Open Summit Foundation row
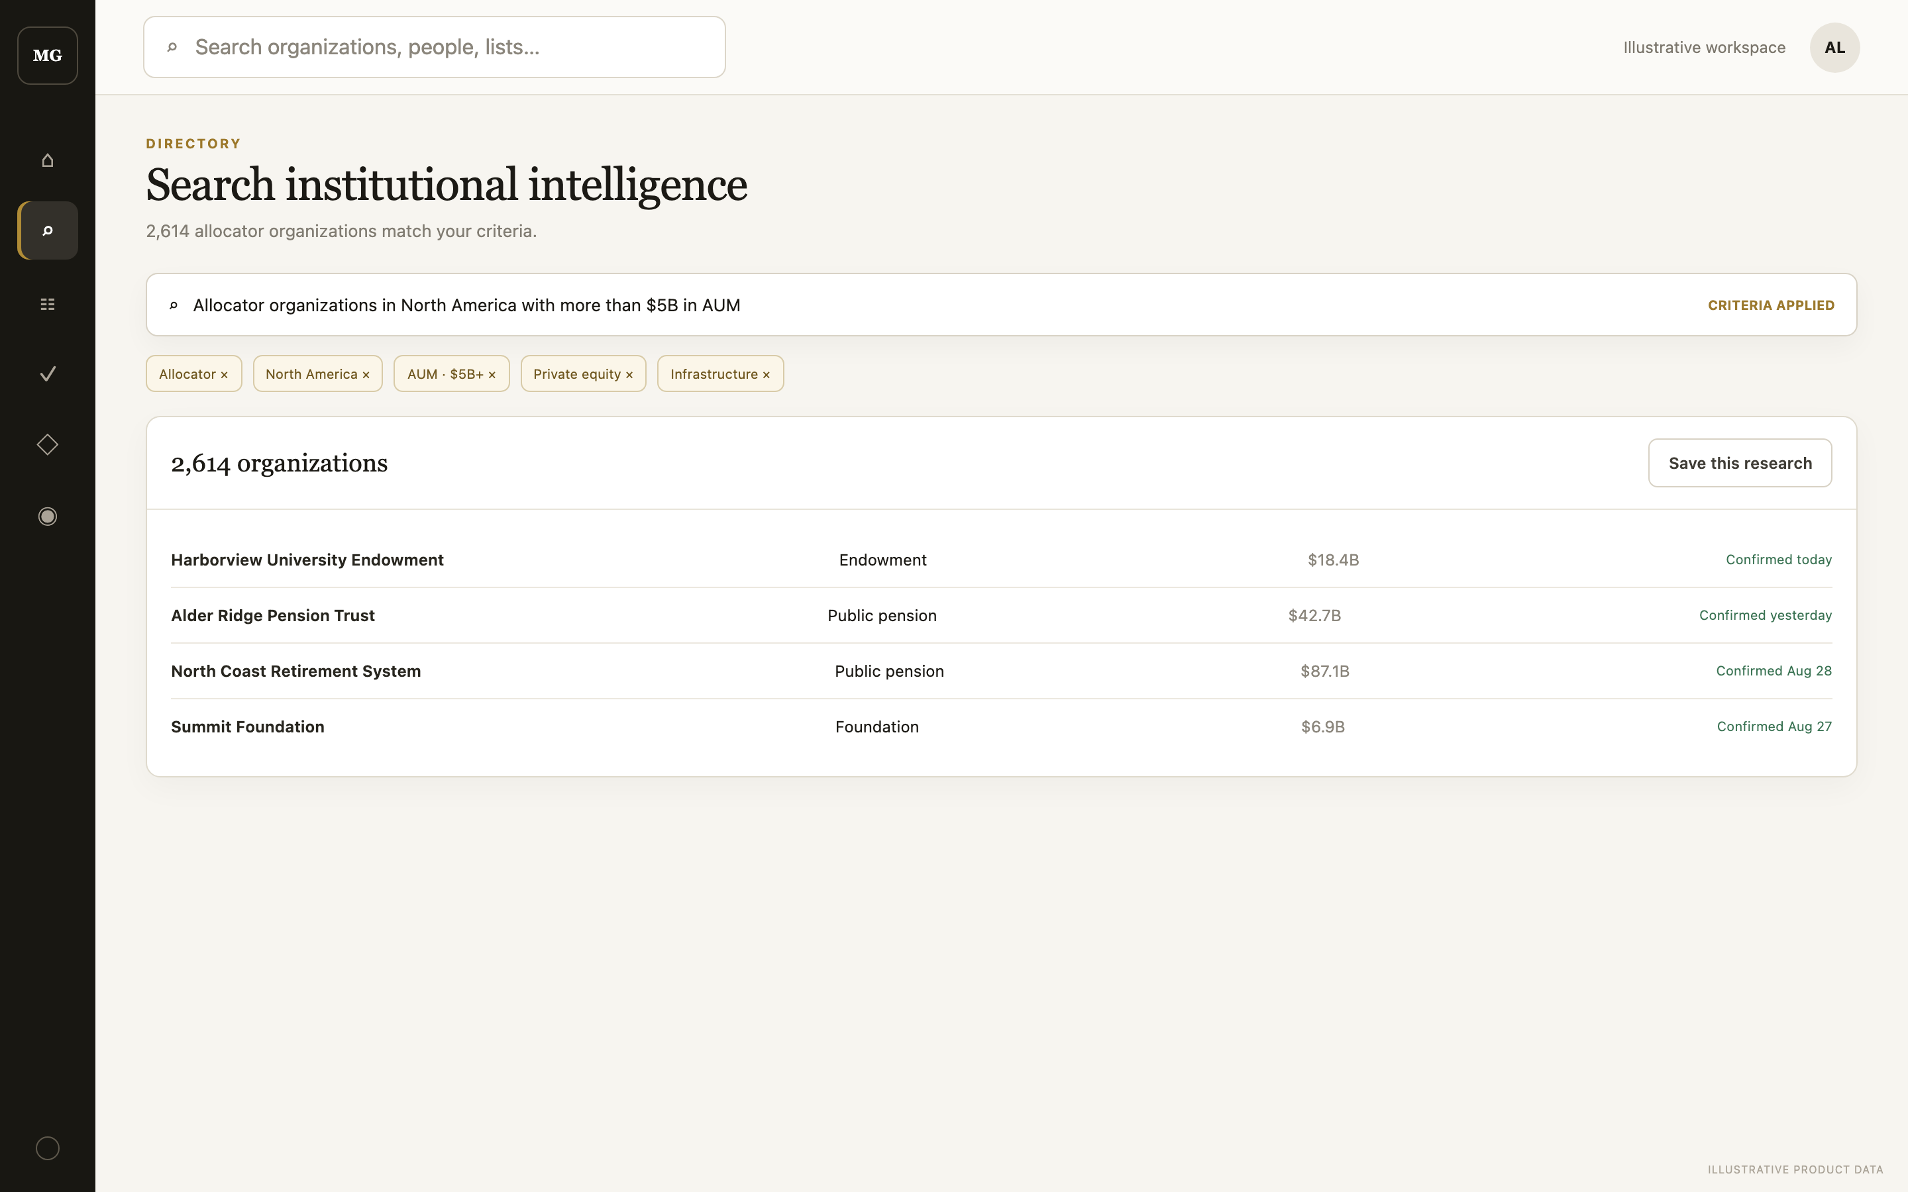1908x1192 pixels. pyautogui.click(x=1000, y=727)
